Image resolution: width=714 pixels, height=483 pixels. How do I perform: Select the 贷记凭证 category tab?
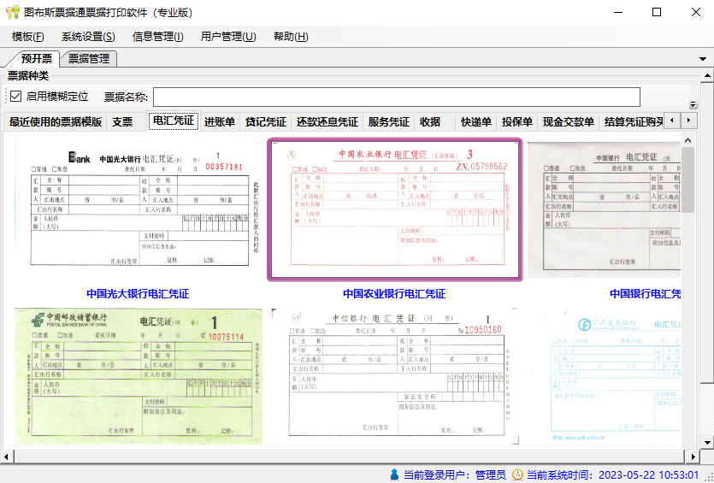tap(265, 122)
